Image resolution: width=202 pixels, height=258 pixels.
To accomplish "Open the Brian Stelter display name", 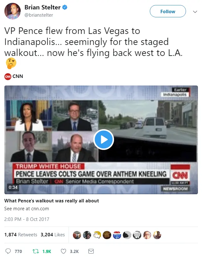I will pos(43,7).
